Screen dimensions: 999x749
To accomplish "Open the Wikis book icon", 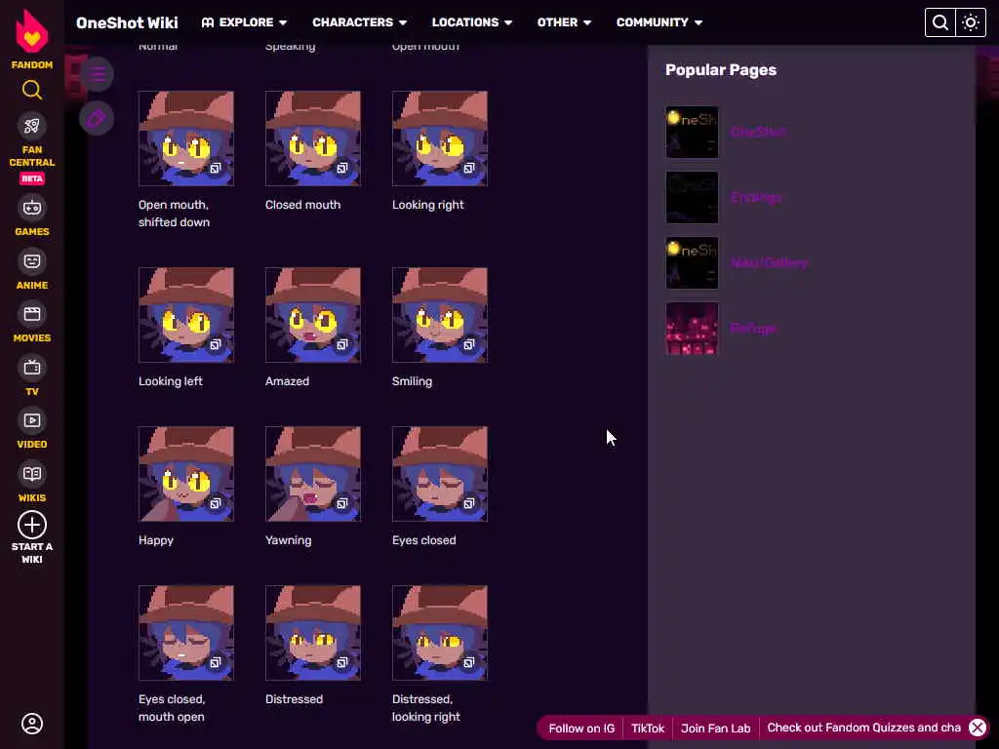I will (32, 474).
